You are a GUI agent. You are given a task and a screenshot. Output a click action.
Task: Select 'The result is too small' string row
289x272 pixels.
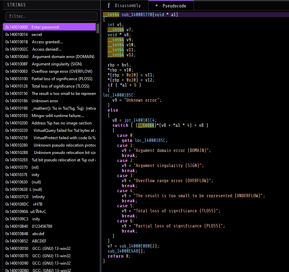[x=49, y=94]
